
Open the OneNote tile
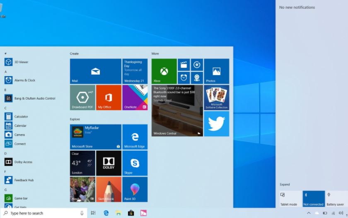point(135,98)
